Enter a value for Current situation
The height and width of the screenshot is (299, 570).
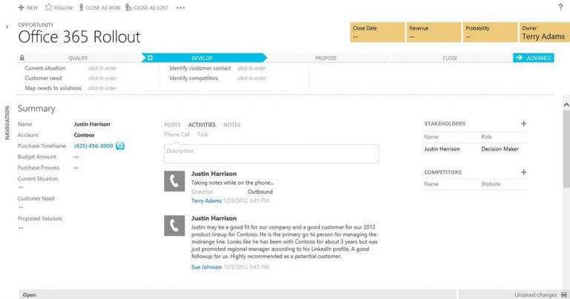(102, 68)
